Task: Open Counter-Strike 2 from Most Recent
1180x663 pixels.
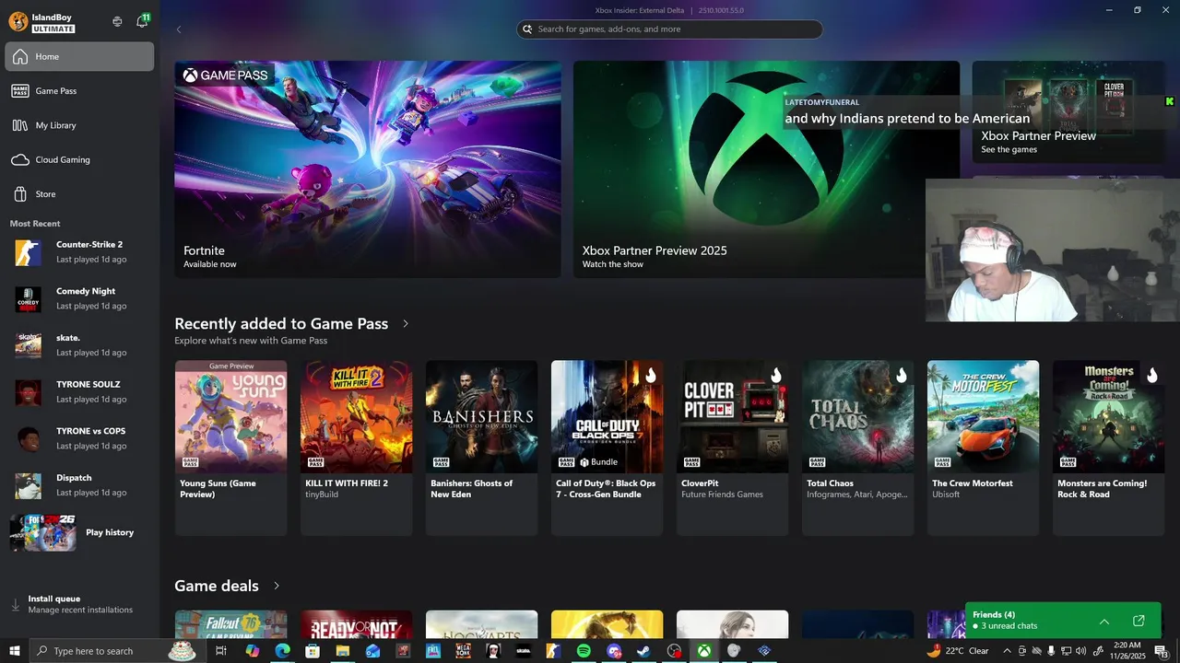Action: [x=79, y=252]
